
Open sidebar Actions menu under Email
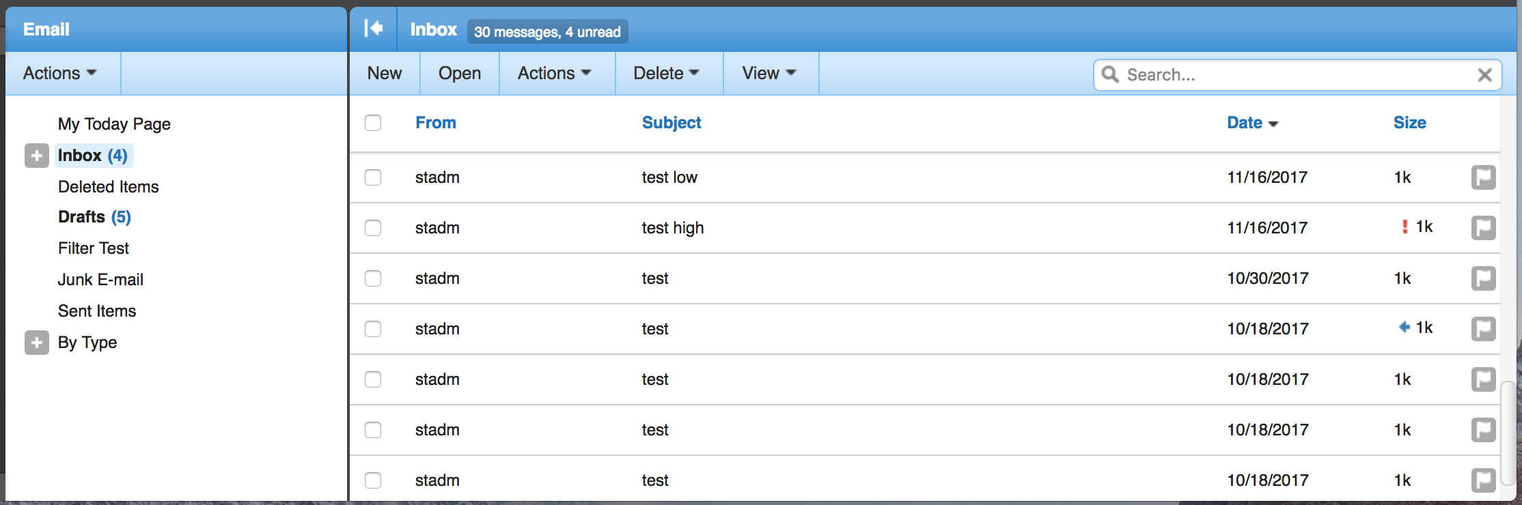[60, 73]
